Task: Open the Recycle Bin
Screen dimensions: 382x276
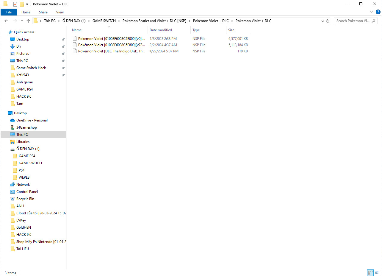Action: pyautogui.click(x=25, y=199)
